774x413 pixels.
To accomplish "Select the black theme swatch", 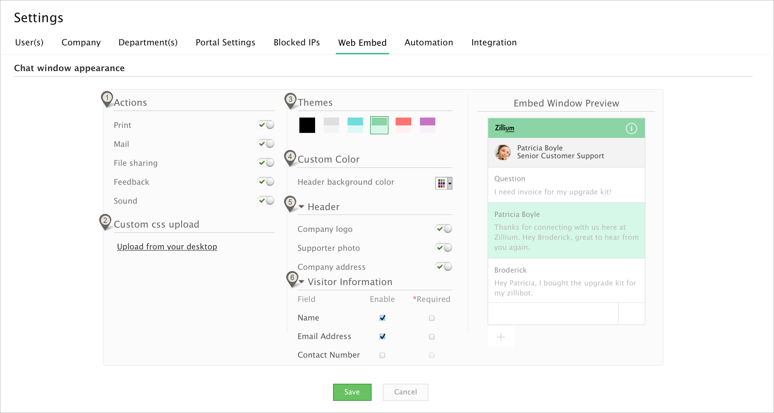I will click(307, 125).
